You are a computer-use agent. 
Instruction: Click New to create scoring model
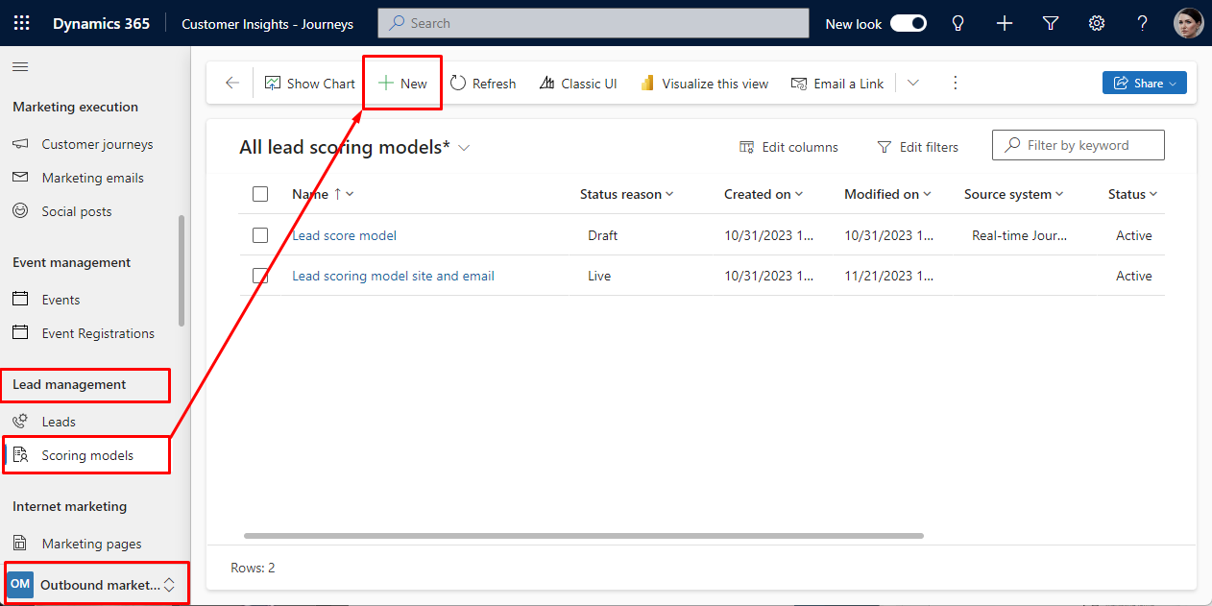pyautogui.click(x=402, y=84)
